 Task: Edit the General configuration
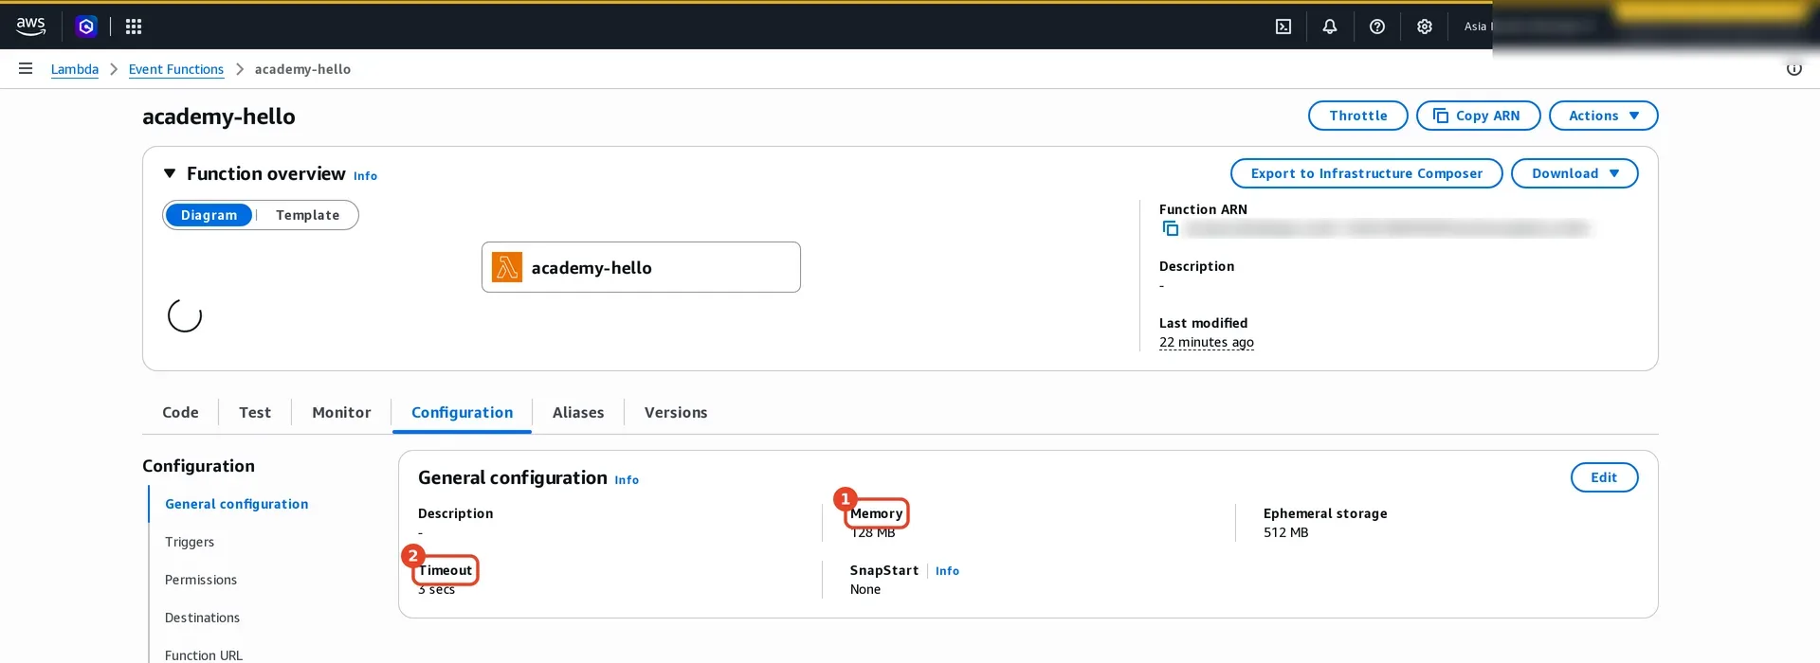[1604, 477]
